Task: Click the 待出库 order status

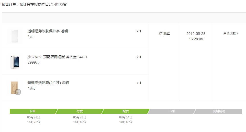Action: 164,34
